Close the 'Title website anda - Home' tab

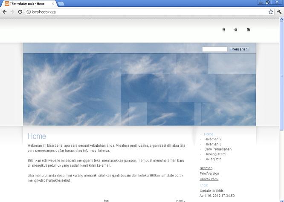click(x=53, y=3)
